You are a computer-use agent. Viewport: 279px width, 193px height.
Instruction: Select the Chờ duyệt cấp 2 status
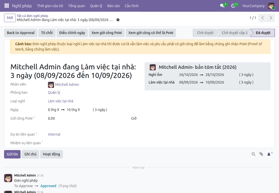click(235, 33)
